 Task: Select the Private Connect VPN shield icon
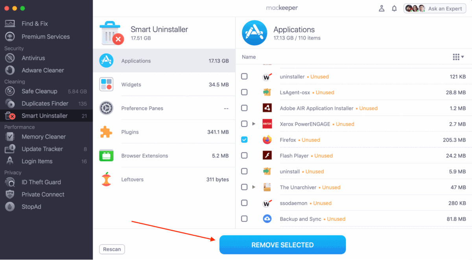pos(10,194)
